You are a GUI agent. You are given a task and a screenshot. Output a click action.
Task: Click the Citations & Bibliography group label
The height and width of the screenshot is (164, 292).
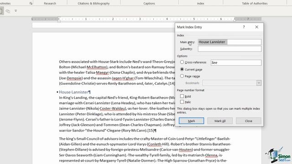pyautogui.click(x=94, y=3)
